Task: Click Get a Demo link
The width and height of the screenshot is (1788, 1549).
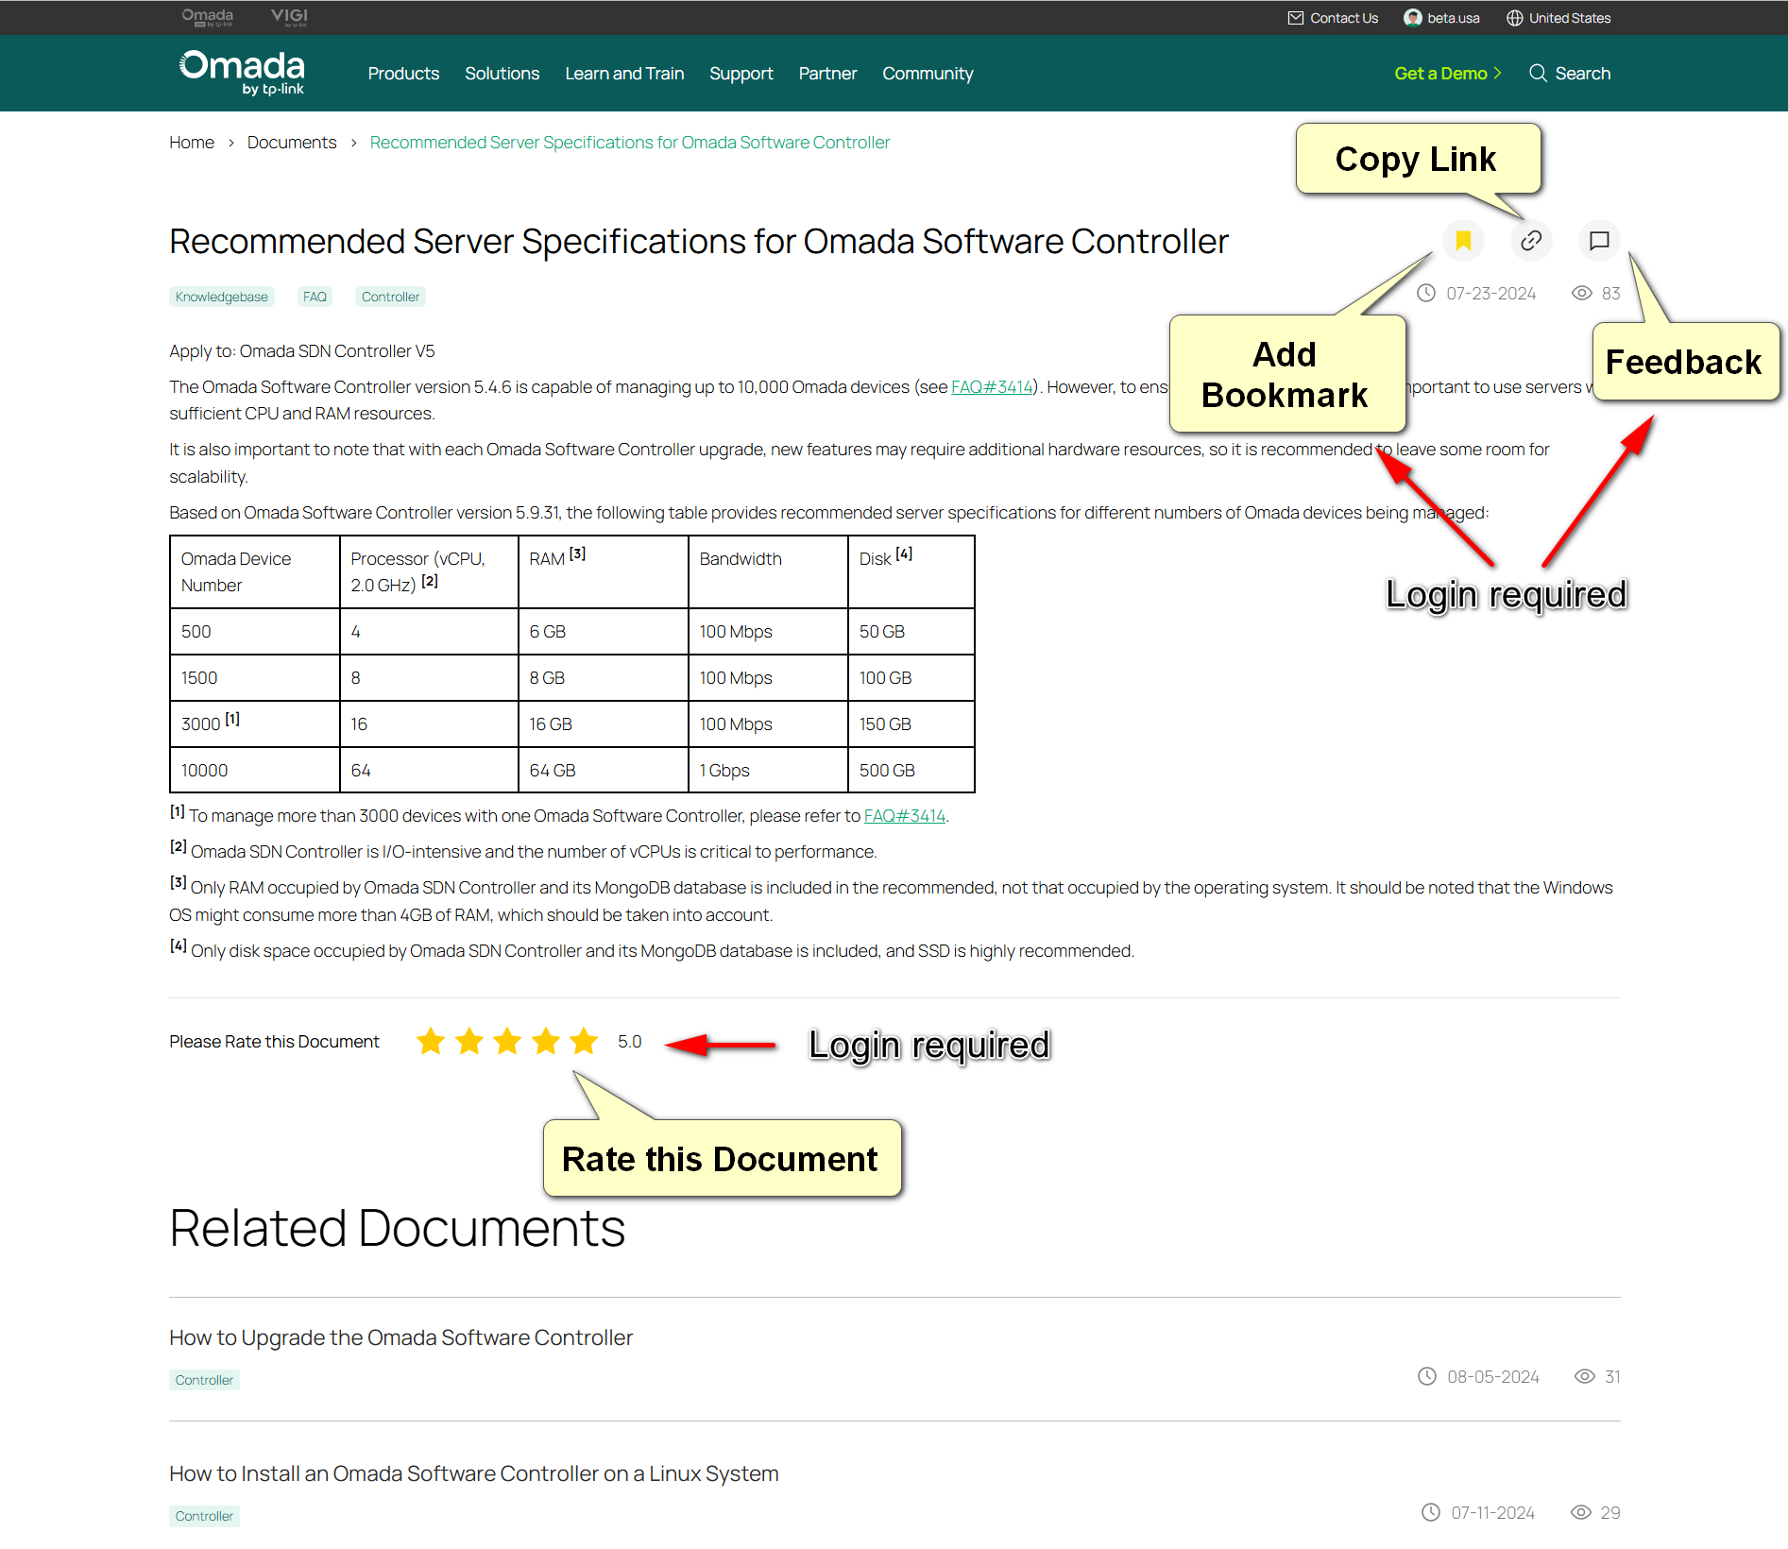Action: [1447, 74]
